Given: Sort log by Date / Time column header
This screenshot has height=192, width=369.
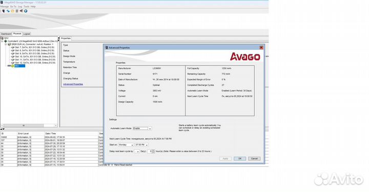Looking at the screenshot, I should tap(71, 133).
